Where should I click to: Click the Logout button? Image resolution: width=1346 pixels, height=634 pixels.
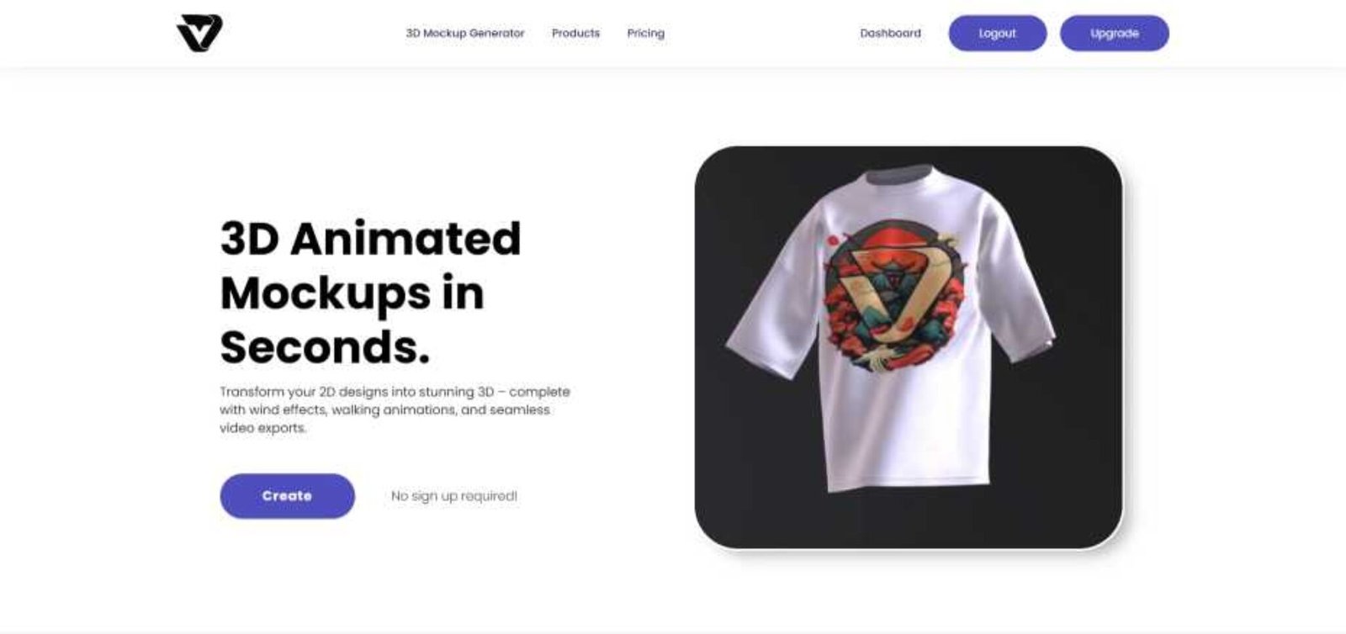[x=998, y=34]
